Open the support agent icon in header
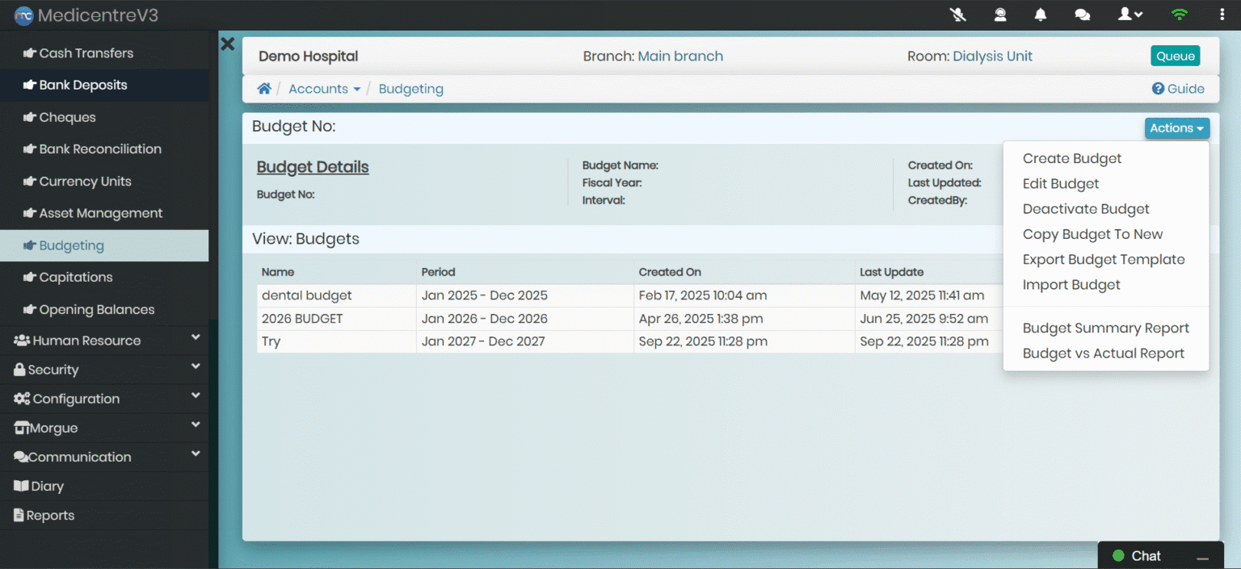 [x=1000, y=15]
